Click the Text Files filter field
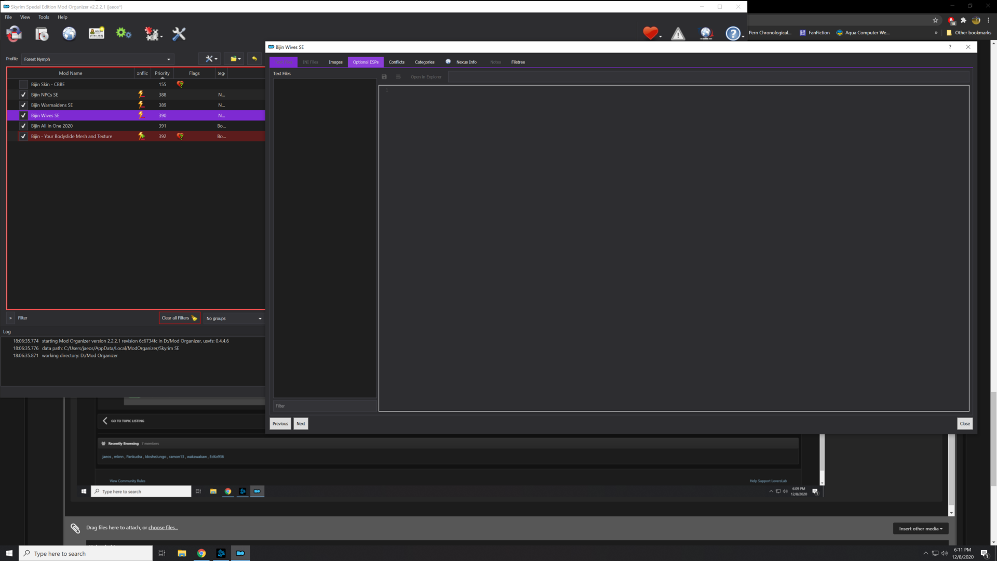 click(x=325, y=406)
